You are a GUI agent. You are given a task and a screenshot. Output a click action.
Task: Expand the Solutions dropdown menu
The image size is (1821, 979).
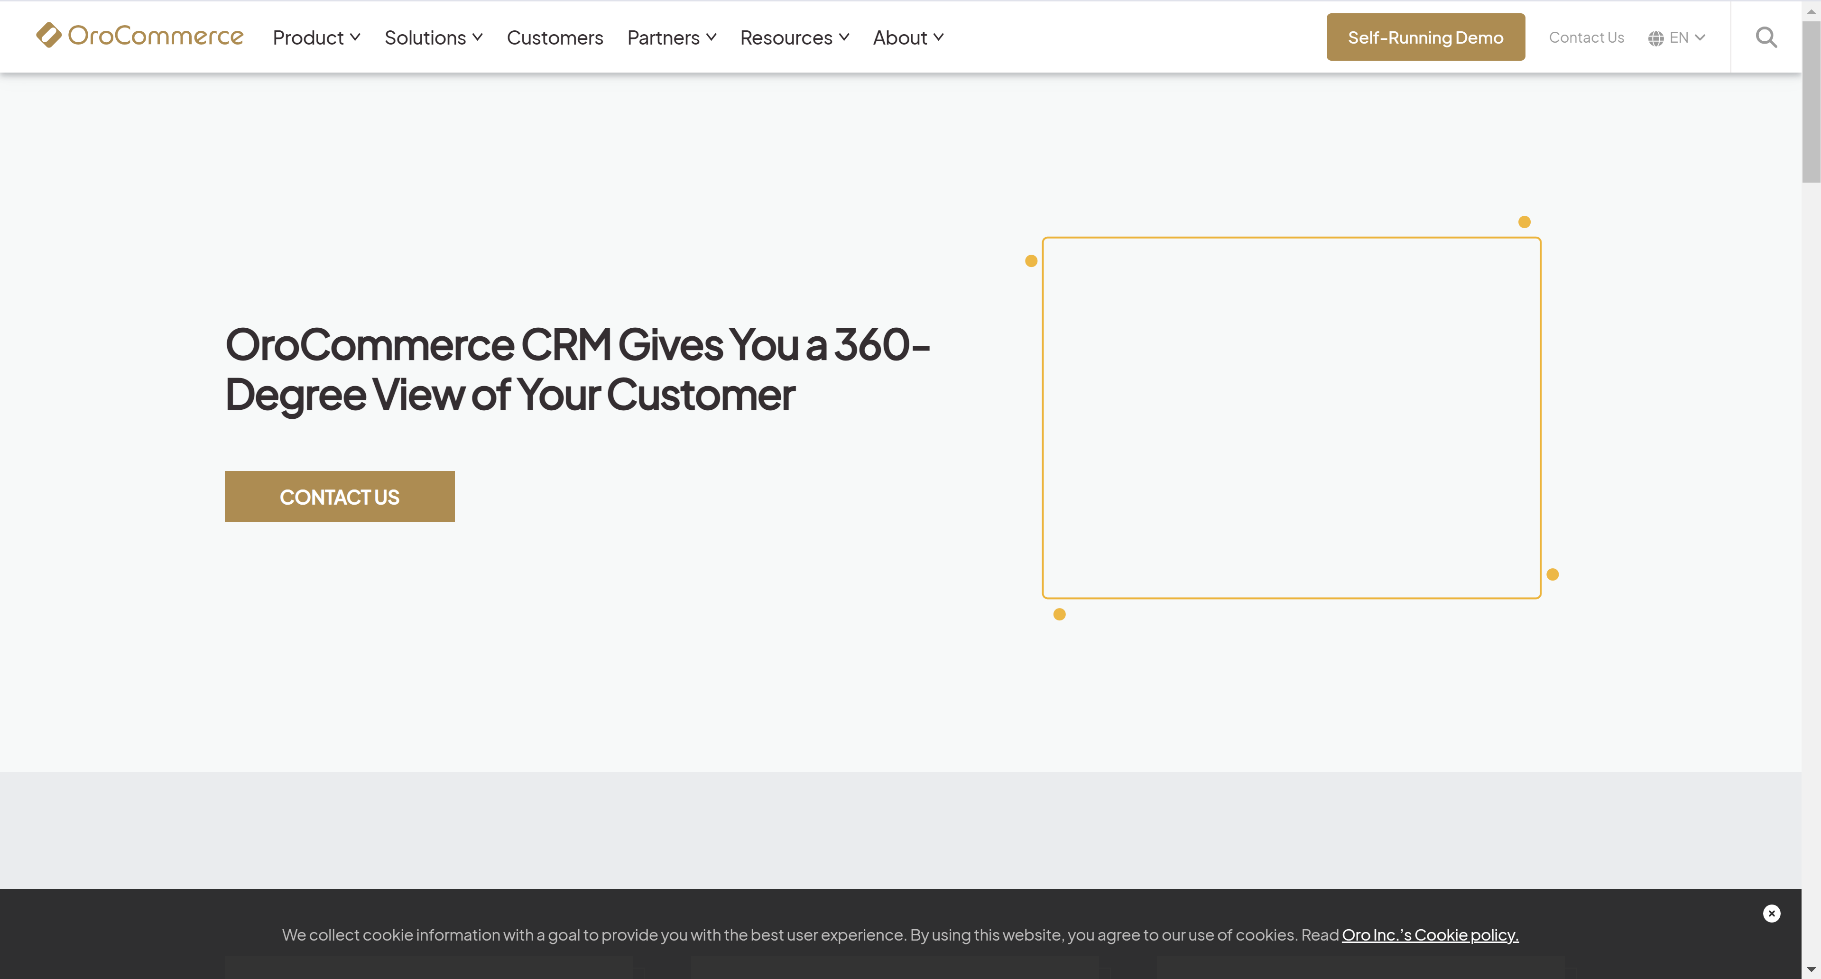point(434,37)
